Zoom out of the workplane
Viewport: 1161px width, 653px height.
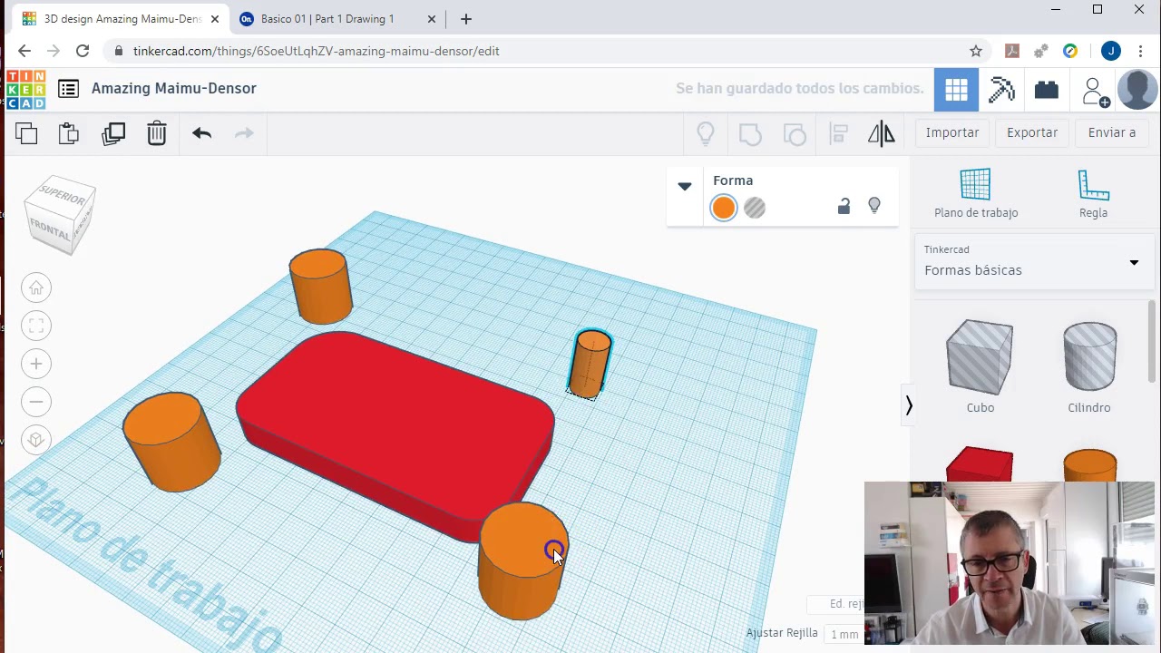coord(36,402)
